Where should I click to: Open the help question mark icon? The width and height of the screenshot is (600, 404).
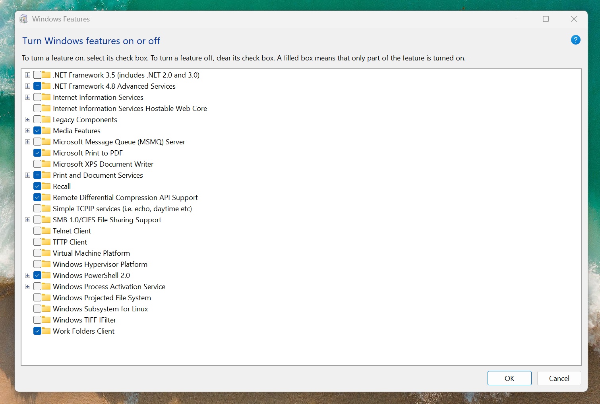click(x=575, y=40)
